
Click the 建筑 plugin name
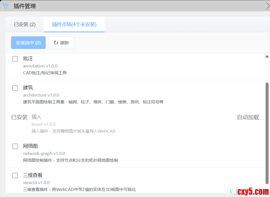coord(28,88)
